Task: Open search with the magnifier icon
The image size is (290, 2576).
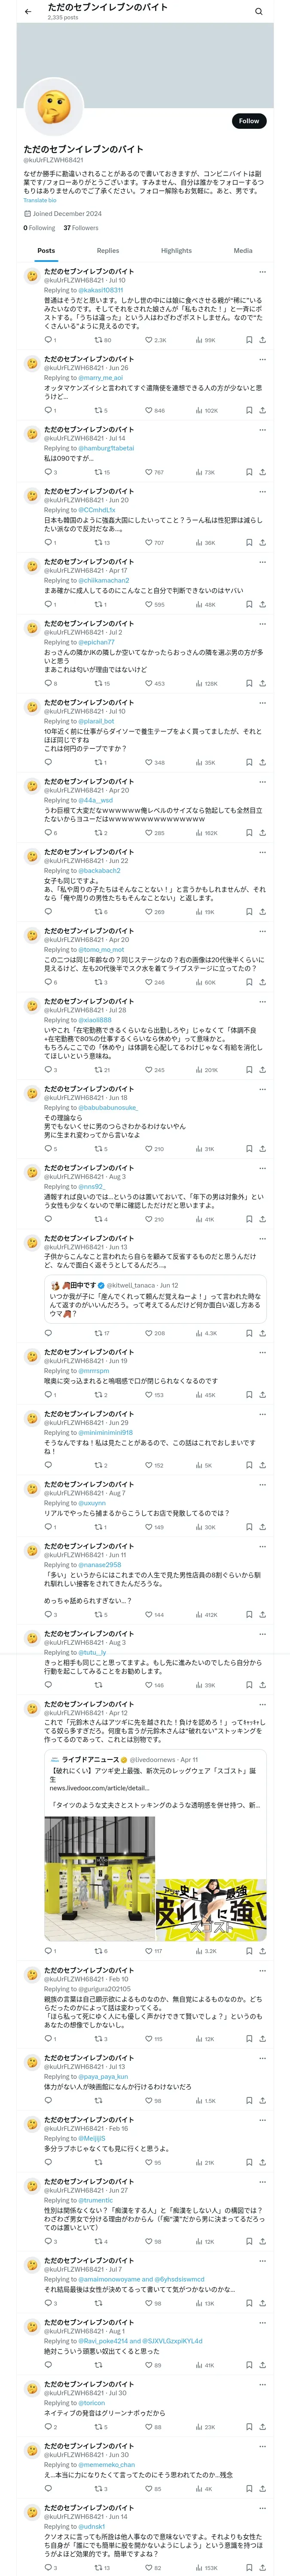Action: click(x=258, y=12)
